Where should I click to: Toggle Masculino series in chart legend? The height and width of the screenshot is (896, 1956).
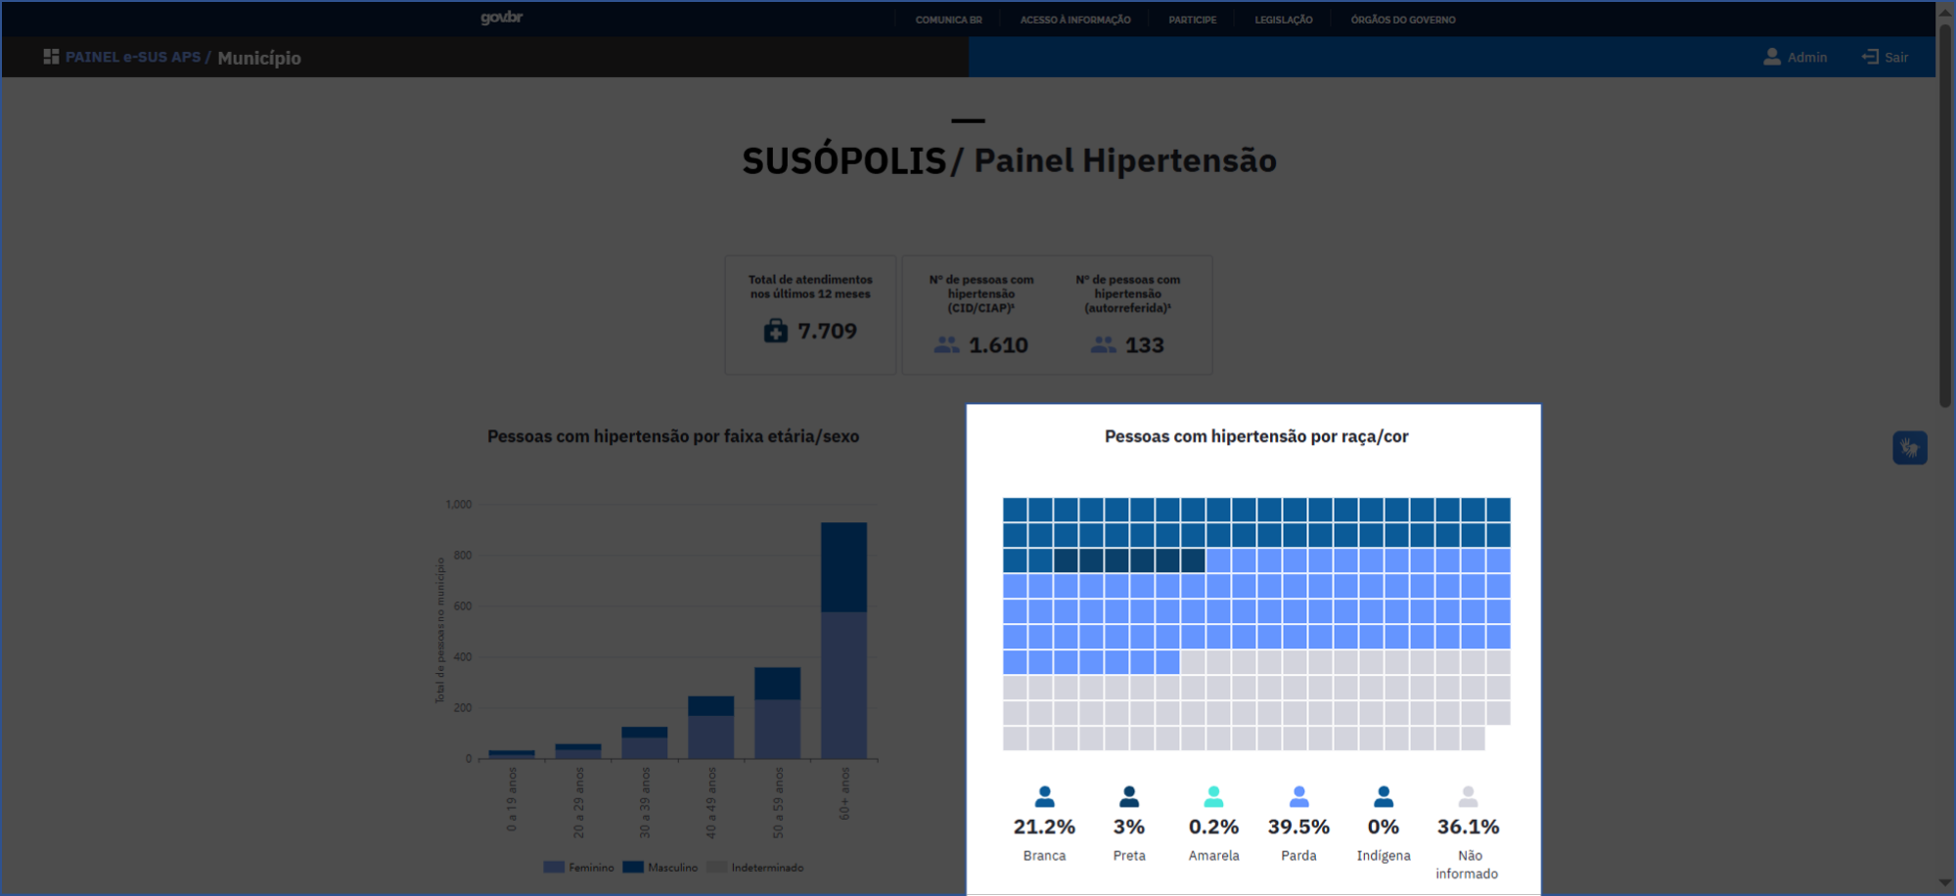point(660,868)
